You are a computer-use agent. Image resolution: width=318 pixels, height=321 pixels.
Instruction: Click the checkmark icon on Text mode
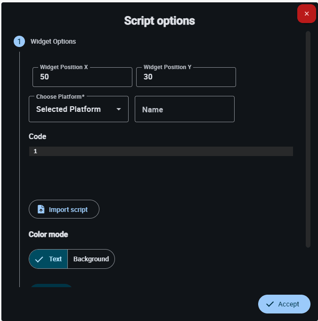[x=39, y=259]
